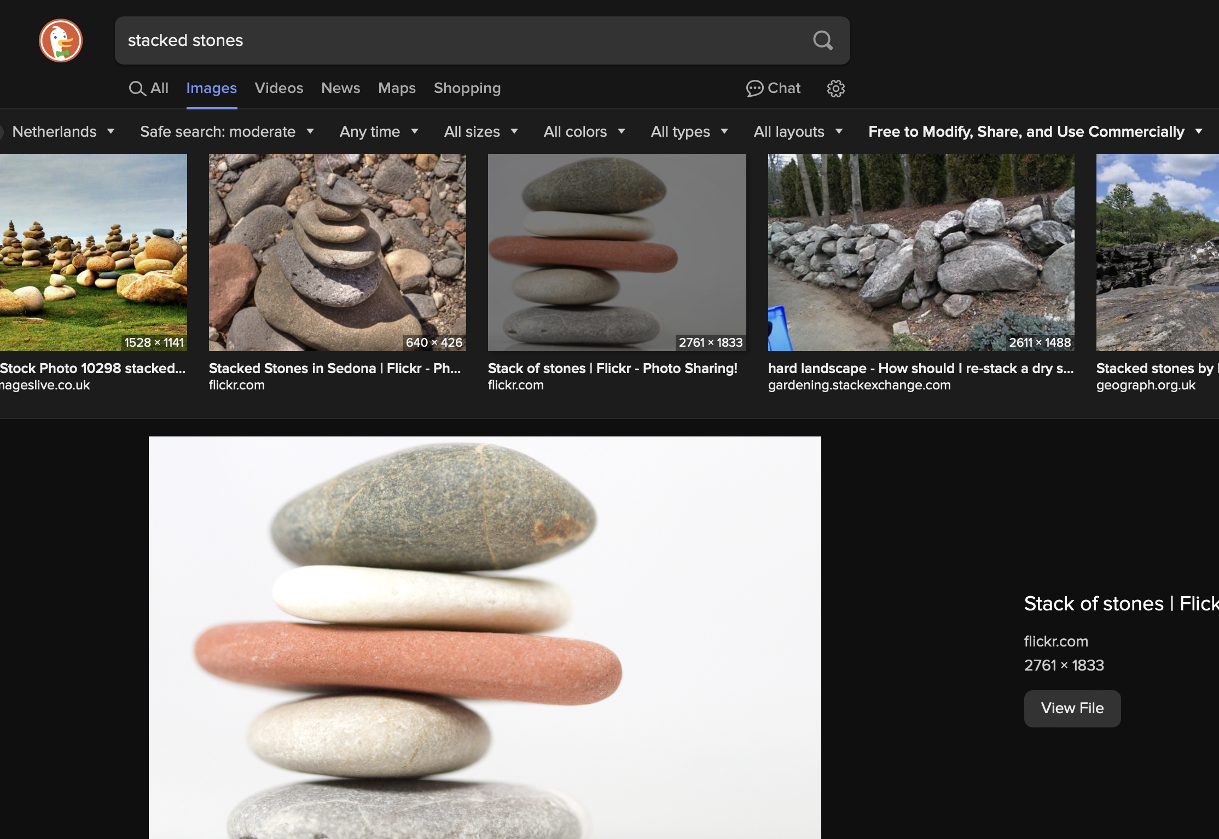1219x839 pixels.
Task: Open the News tab
Action: (341, 88)
